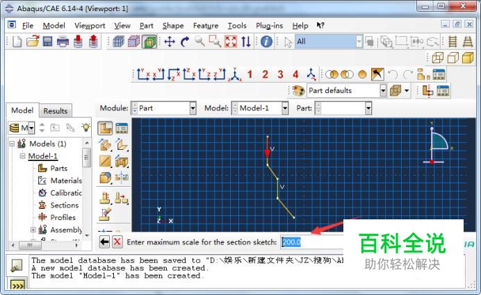Apply saved view 2
Viewport: 481px width, 295px height.
click(265, 74)
